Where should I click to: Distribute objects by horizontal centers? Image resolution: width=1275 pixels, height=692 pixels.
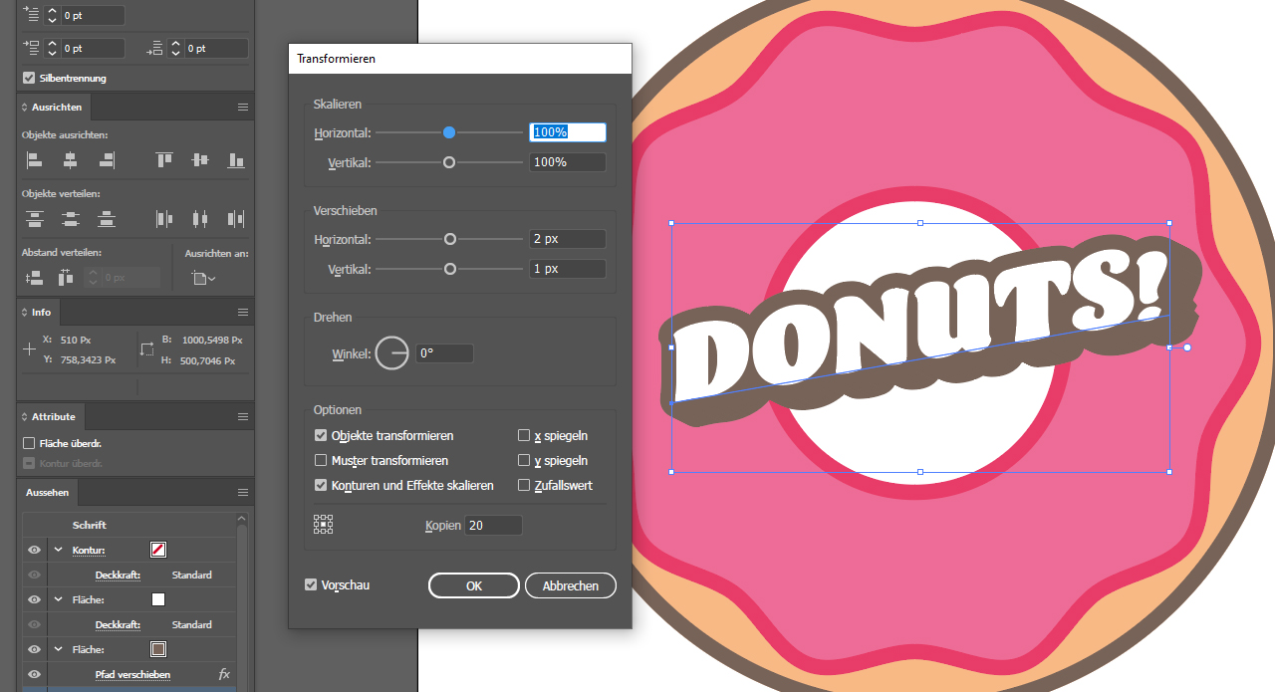(200, 219)
